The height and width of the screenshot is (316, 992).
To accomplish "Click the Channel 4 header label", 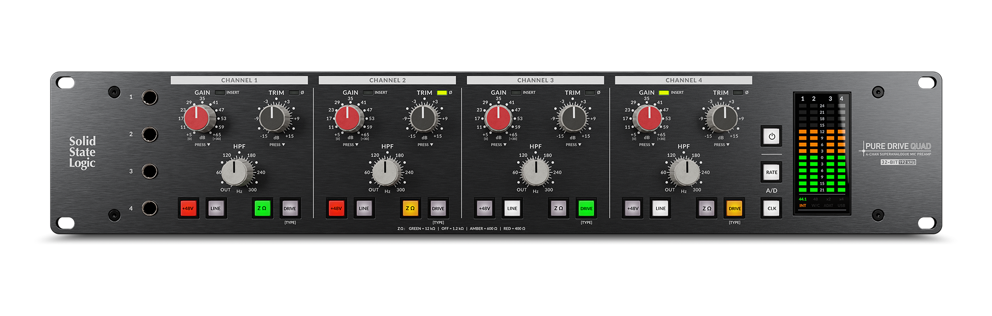I will point(683,80).
